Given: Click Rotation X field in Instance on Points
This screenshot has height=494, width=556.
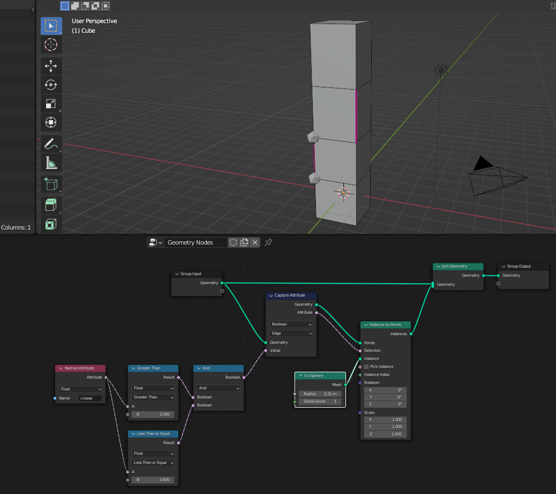Looking at the screenshot, I should coord(386,390).
